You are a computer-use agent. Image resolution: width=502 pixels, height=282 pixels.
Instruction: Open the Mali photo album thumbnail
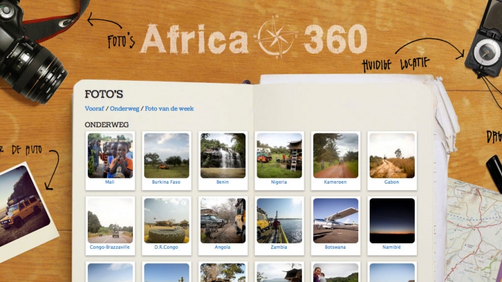tap(110, 155)
